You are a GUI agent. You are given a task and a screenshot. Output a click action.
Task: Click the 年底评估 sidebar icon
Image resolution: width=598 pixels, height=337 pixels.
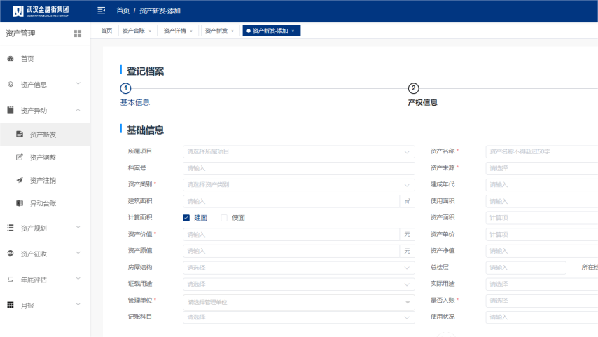tap(11, 280)
